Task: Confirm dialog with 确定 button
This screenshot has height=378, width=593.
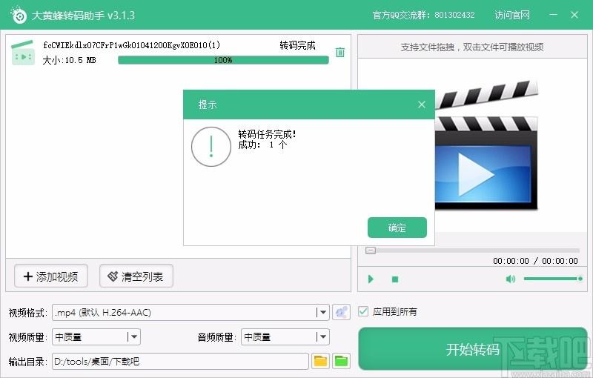Action: click(397, 228)
